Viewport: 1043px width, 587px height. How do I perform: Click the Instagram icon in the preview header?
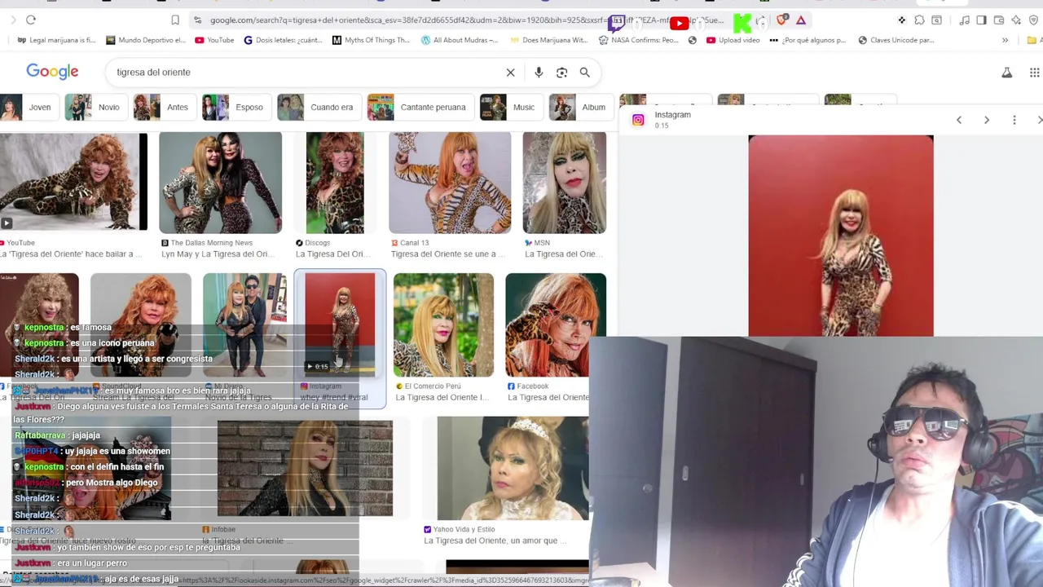[638, 120]
